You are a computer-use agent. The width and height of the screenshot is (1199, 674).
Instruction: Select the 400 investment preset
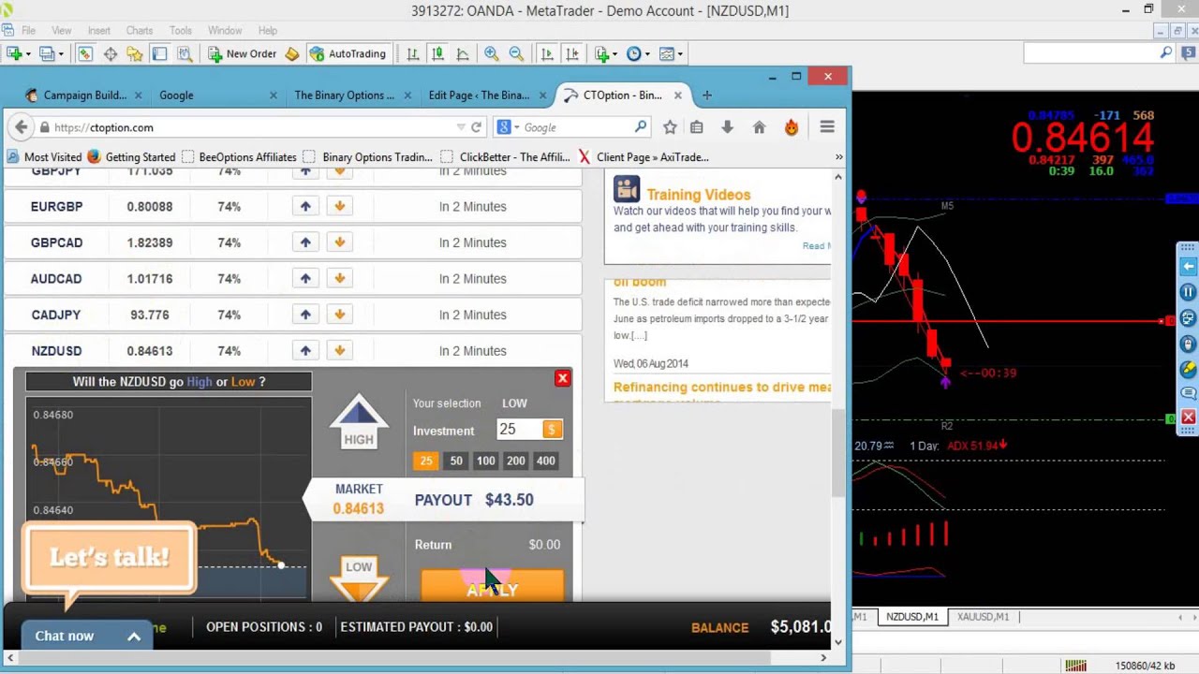(545, 461)
